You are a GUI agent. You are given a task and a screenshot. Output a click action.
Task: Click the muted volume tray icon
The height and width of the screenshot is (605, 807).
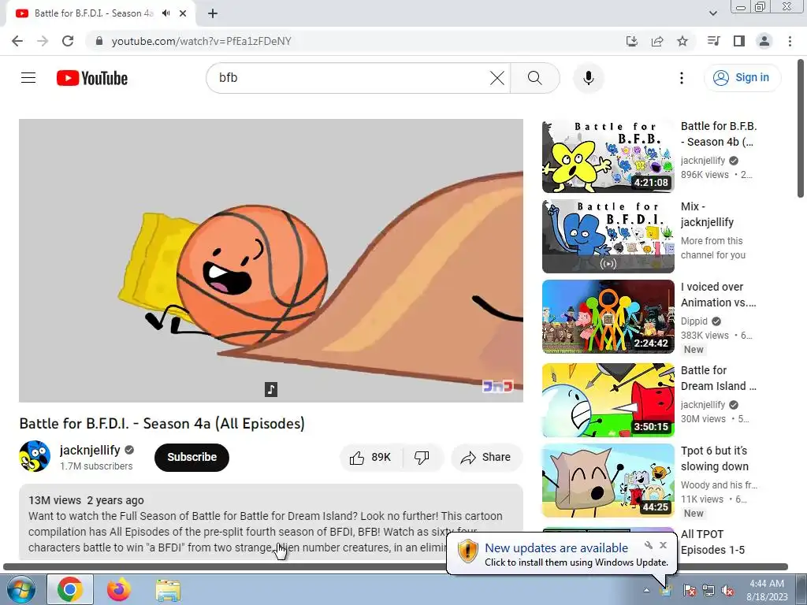(x=727, y=590)
